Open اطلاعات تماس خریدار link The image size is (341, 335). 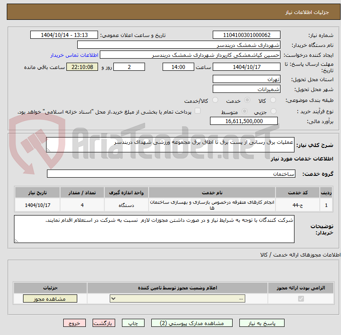point(75,55)
